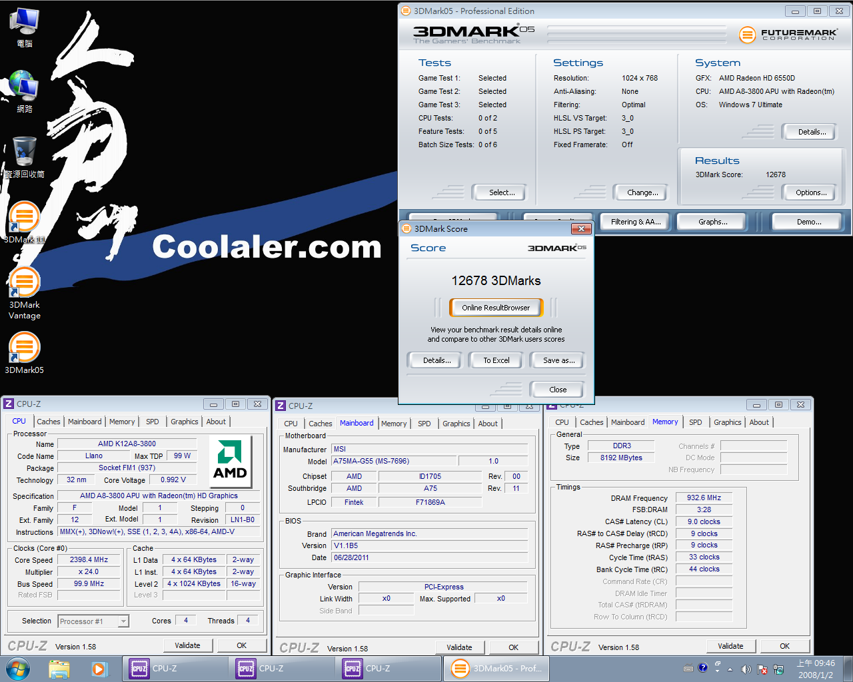Click the 3DMark05 Professional Edition title bar icon

click(407, 11)
